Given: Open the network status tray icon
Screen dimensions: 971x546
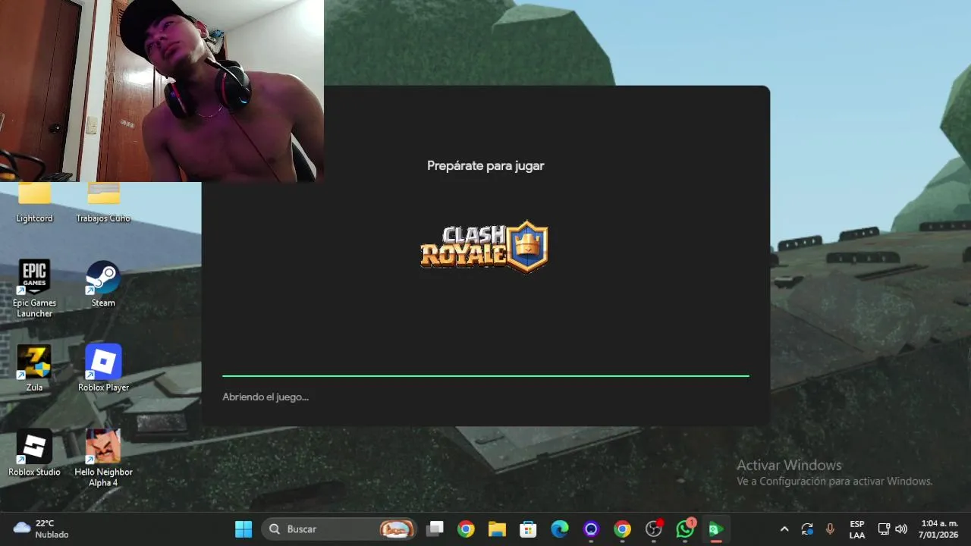Looking at the screenshot, I should 884,529.
